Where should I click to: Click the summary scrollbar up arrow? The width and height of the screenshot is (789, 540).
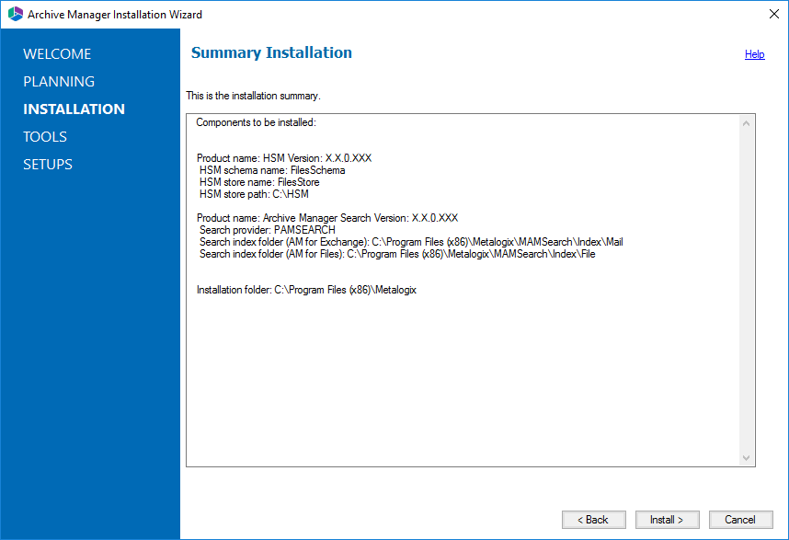pos(746,123)
